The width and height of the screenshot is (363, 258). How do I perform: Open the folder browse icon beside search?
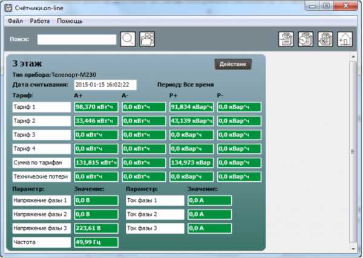pos(147,39)
